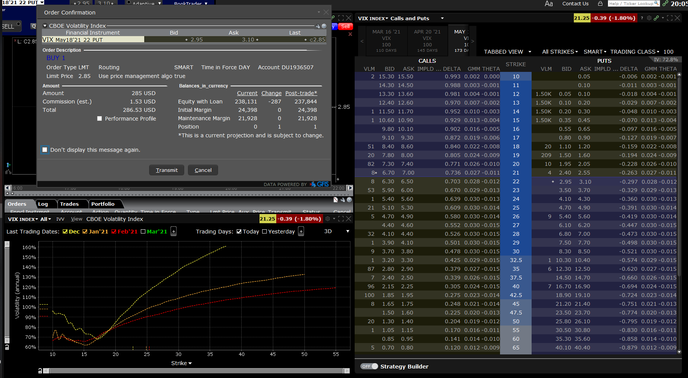
Task: Open the SMART exchange dropdown
Action: click(x=595, y=52)
